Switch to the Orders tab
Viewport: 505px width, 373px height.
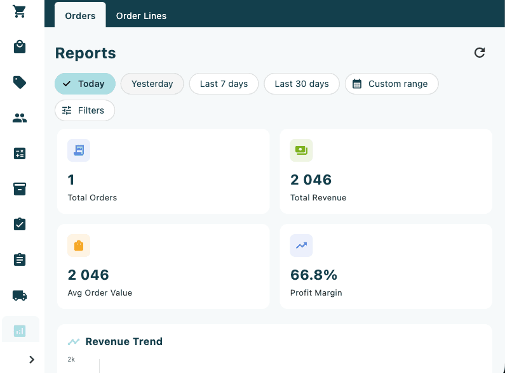tap(80, 15)
